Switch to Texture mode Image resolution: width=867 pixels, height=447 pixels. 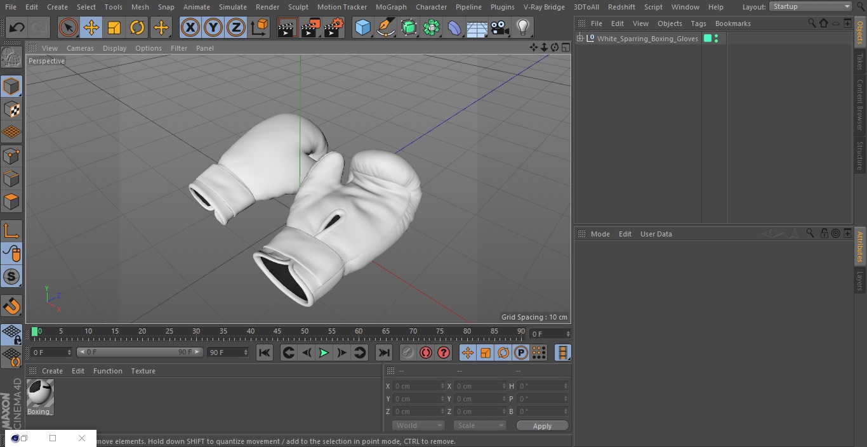(11, 109)
